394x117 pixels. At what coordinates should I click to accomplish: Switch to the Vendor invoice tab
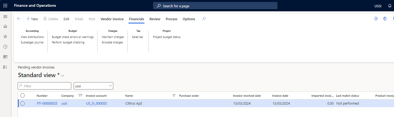(112, 19)
